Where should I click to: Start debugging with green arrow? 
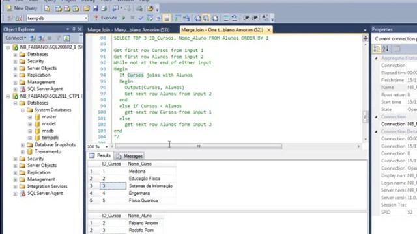(x=124, y=18)
